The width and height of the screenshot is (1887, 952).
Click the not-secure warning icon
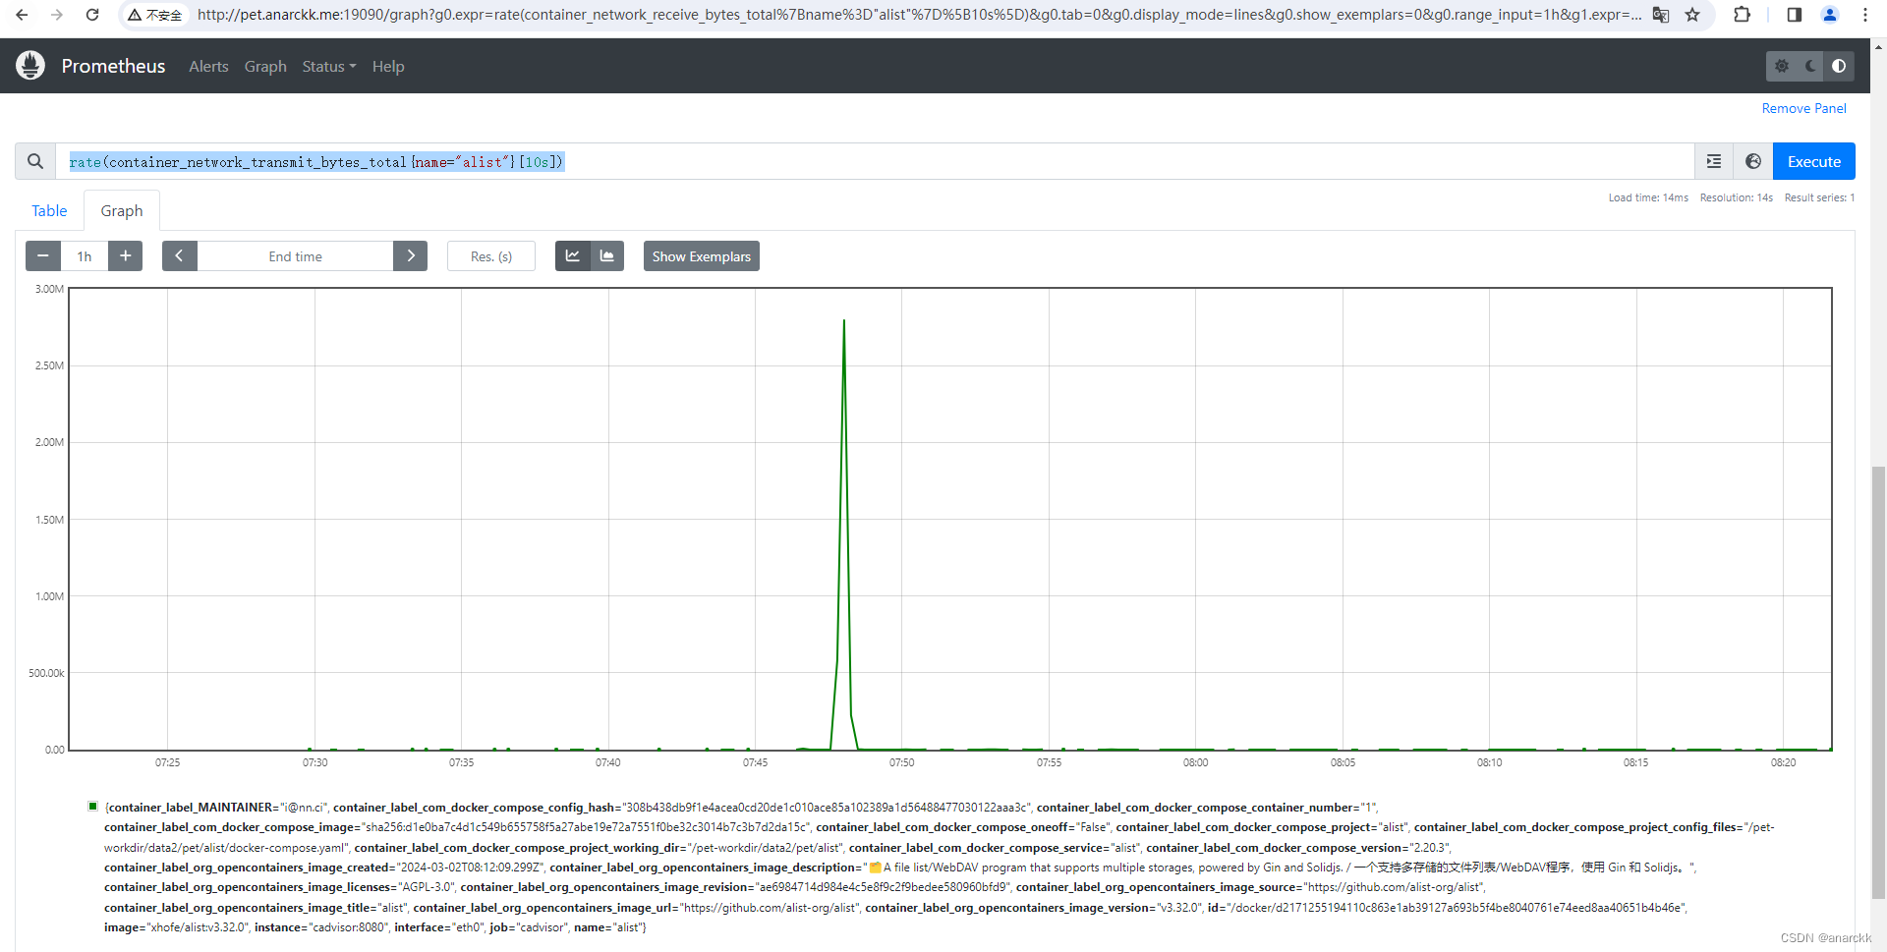click(135, 15)
